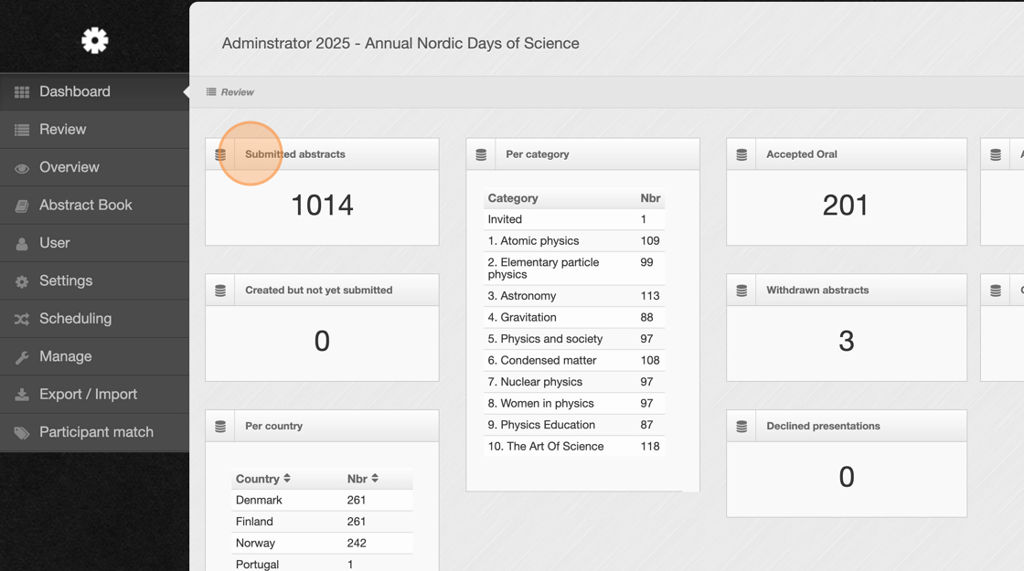
Task: Select 2. Elementary particle physics row
Action: click(x=574, y=269)
